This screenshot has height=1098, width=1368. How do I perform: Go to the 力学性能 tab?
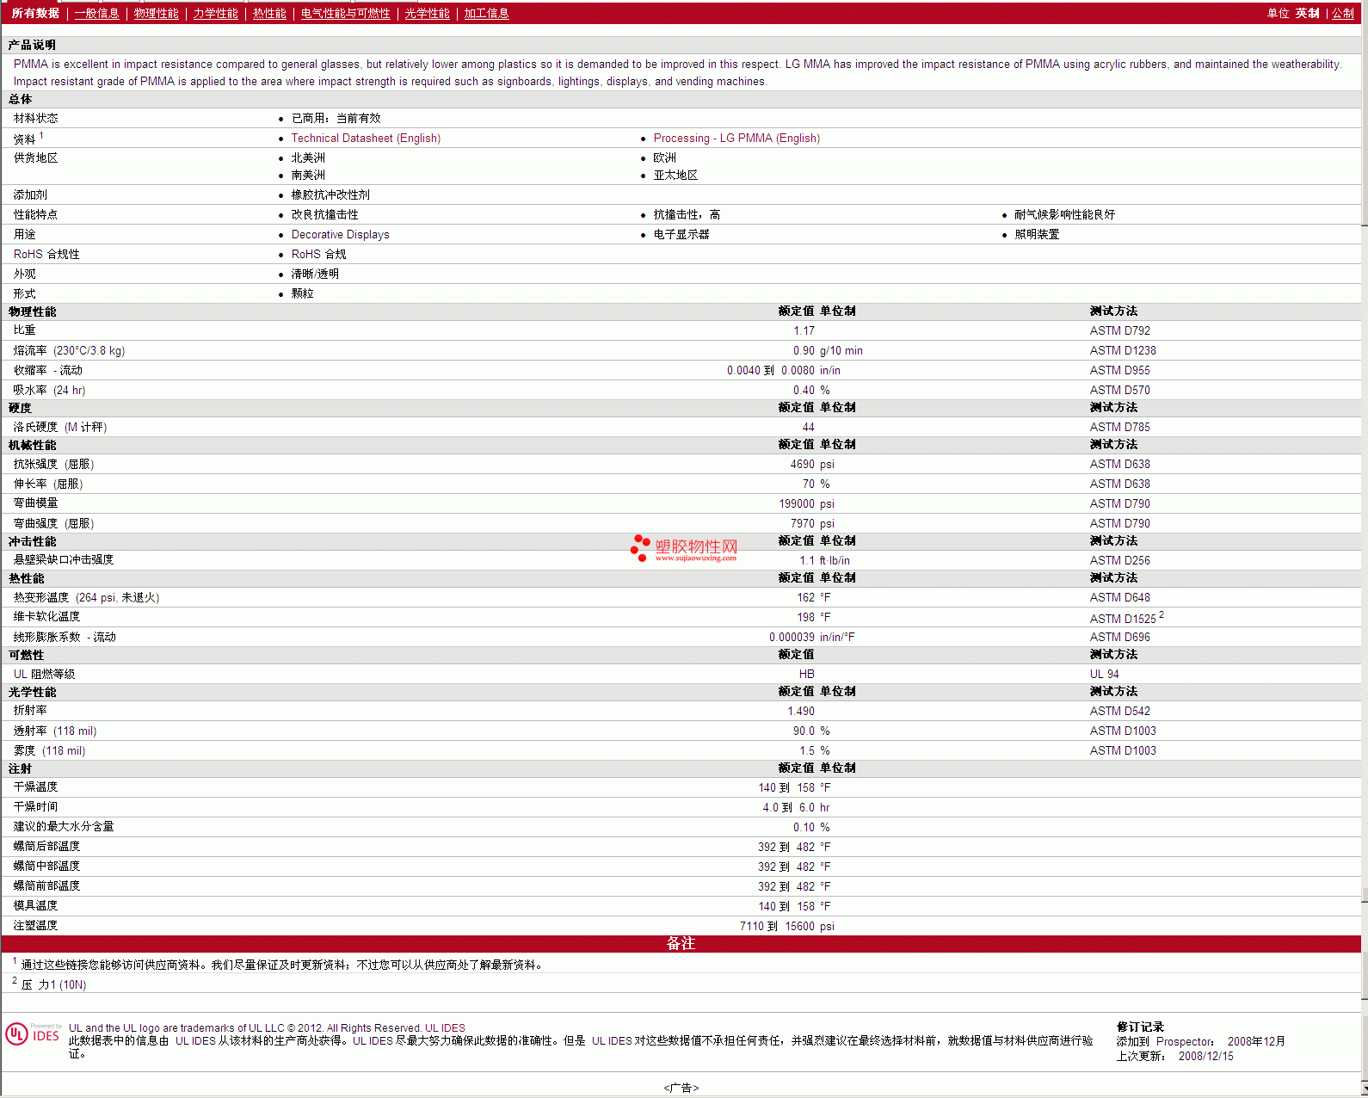pos(215,14)
